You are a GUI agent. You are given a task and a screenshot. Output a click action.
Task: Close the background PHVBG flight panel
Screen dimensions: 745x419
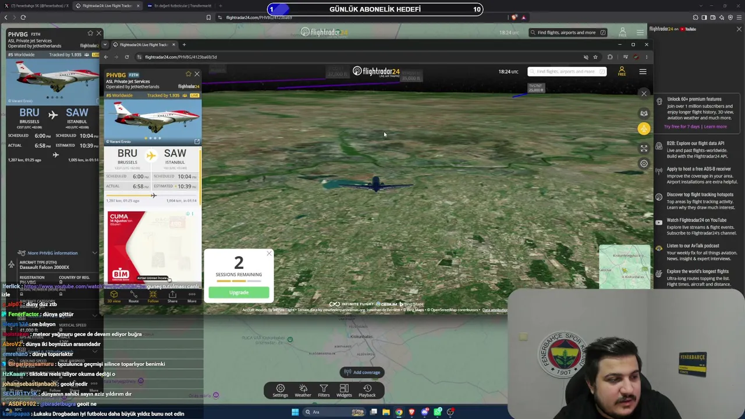coord(99,34)
